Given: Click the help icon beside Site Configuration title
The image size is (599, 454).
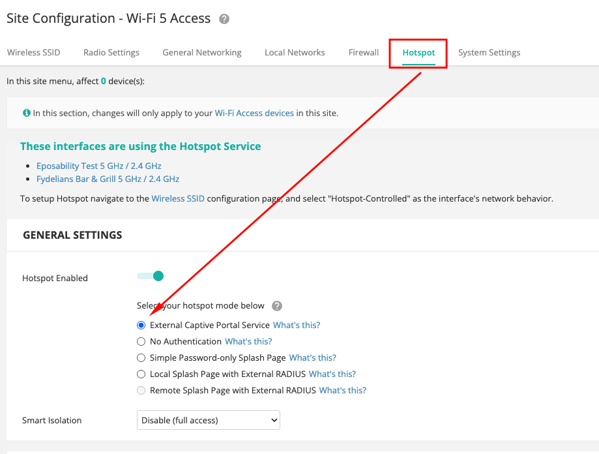Looking at the screenshot, I should pyautogui.click(x=224, y=19).
